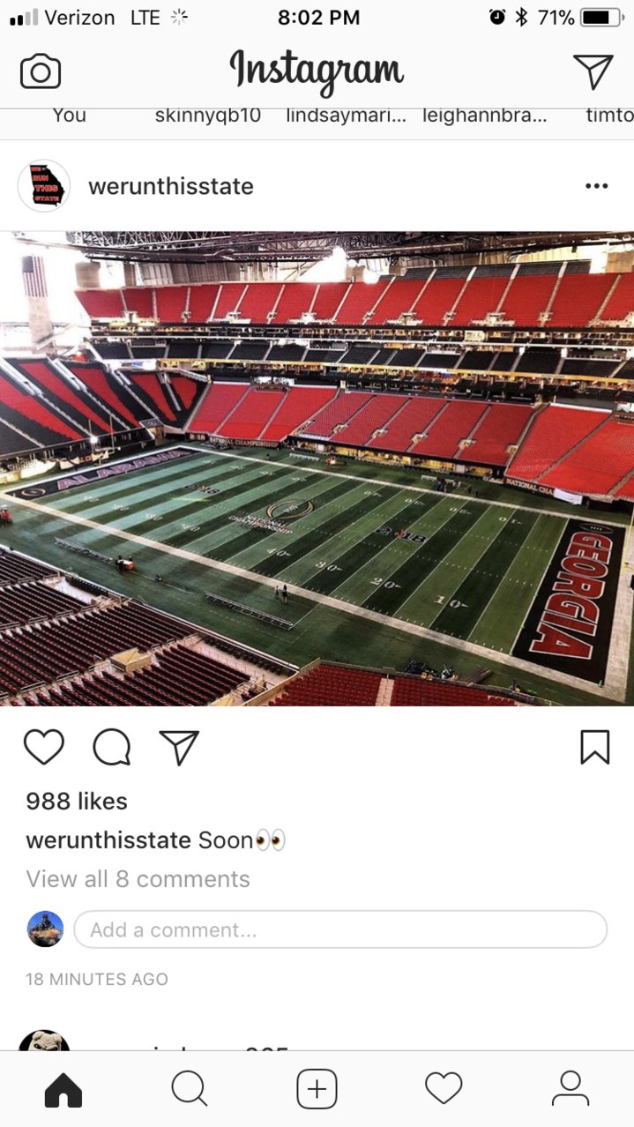Open the three-dot post options menu

597,186
